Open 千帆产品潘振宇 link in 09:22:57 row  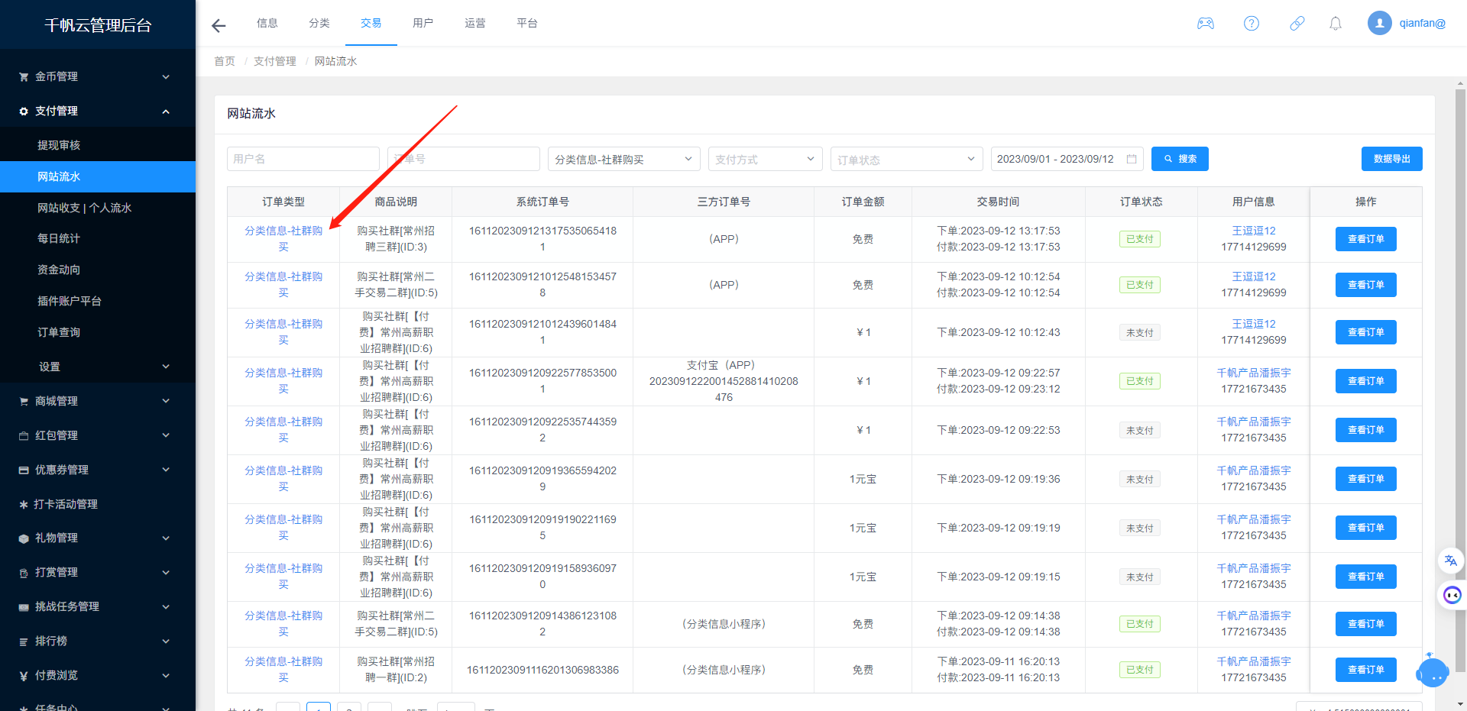(x=1254, y=373)
